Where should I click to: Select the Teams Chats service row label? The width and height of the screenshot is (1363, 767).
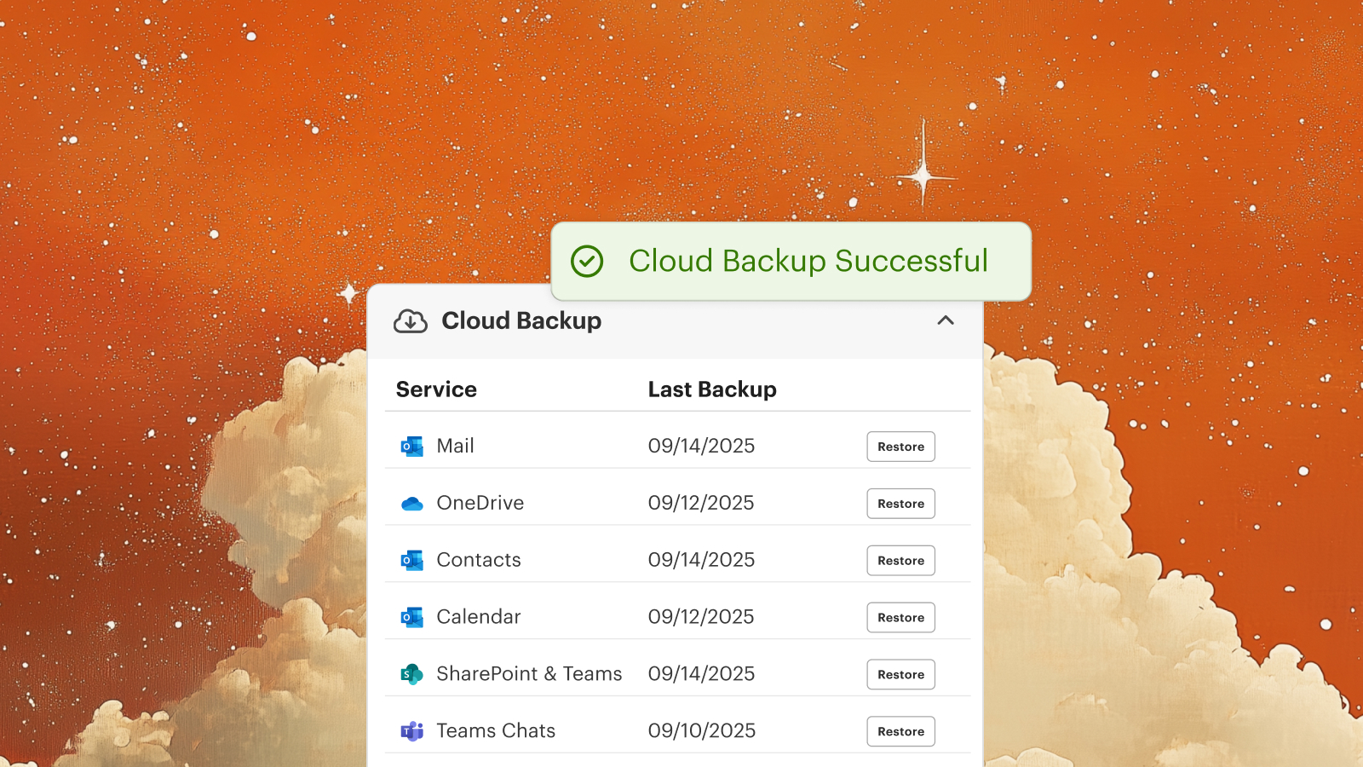(496, 731)
